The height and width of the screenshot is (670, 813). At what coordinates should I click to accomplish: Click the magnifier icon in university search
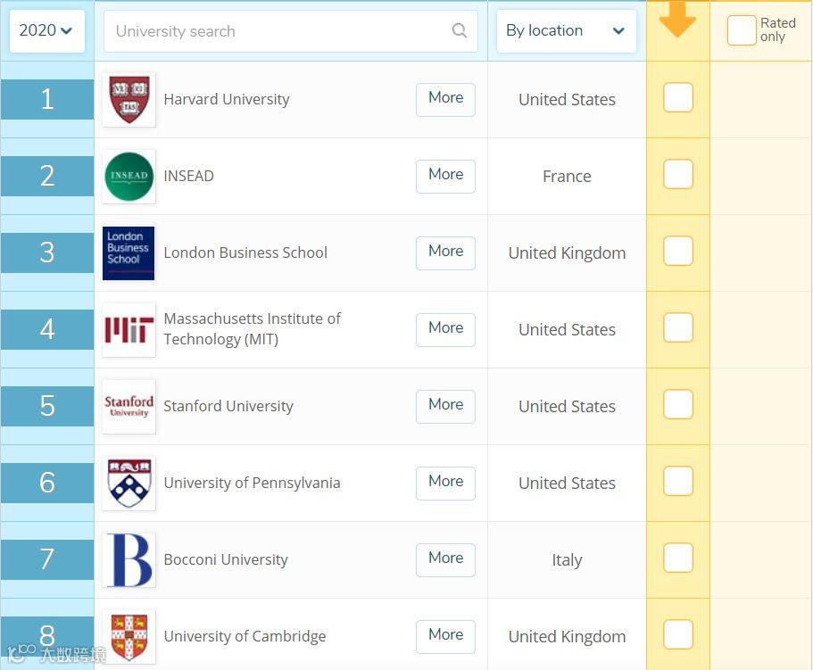point(460,31)
